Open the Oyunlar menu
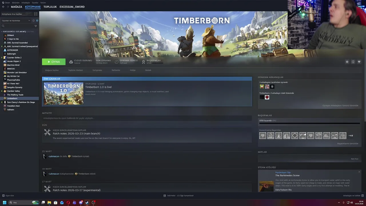Image resolution: width=366 pixels, height=206 pixels. point(35,3)
